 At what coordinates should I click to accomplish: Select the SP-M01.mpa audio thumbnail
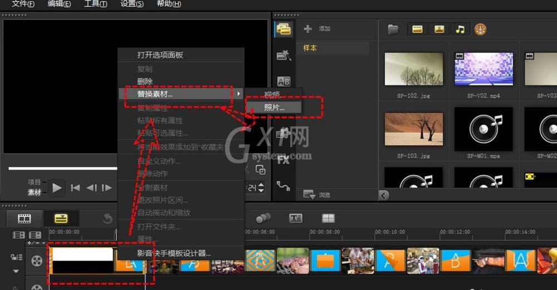[x=484, y=129]
